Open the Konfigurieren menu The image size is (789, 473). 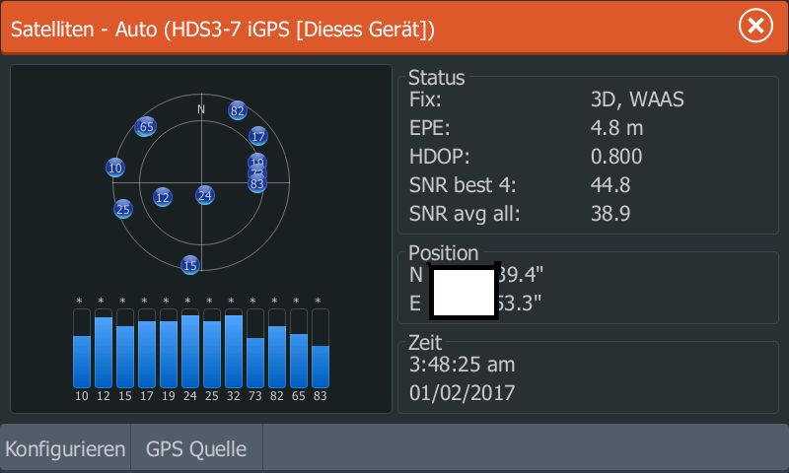coord(65,449)
